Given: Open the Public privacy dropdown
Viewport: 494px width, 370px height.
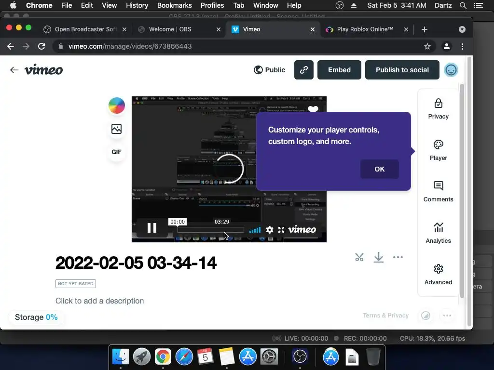Looking at the screenshot, I should pyautogui.click(x=269, y=70).
